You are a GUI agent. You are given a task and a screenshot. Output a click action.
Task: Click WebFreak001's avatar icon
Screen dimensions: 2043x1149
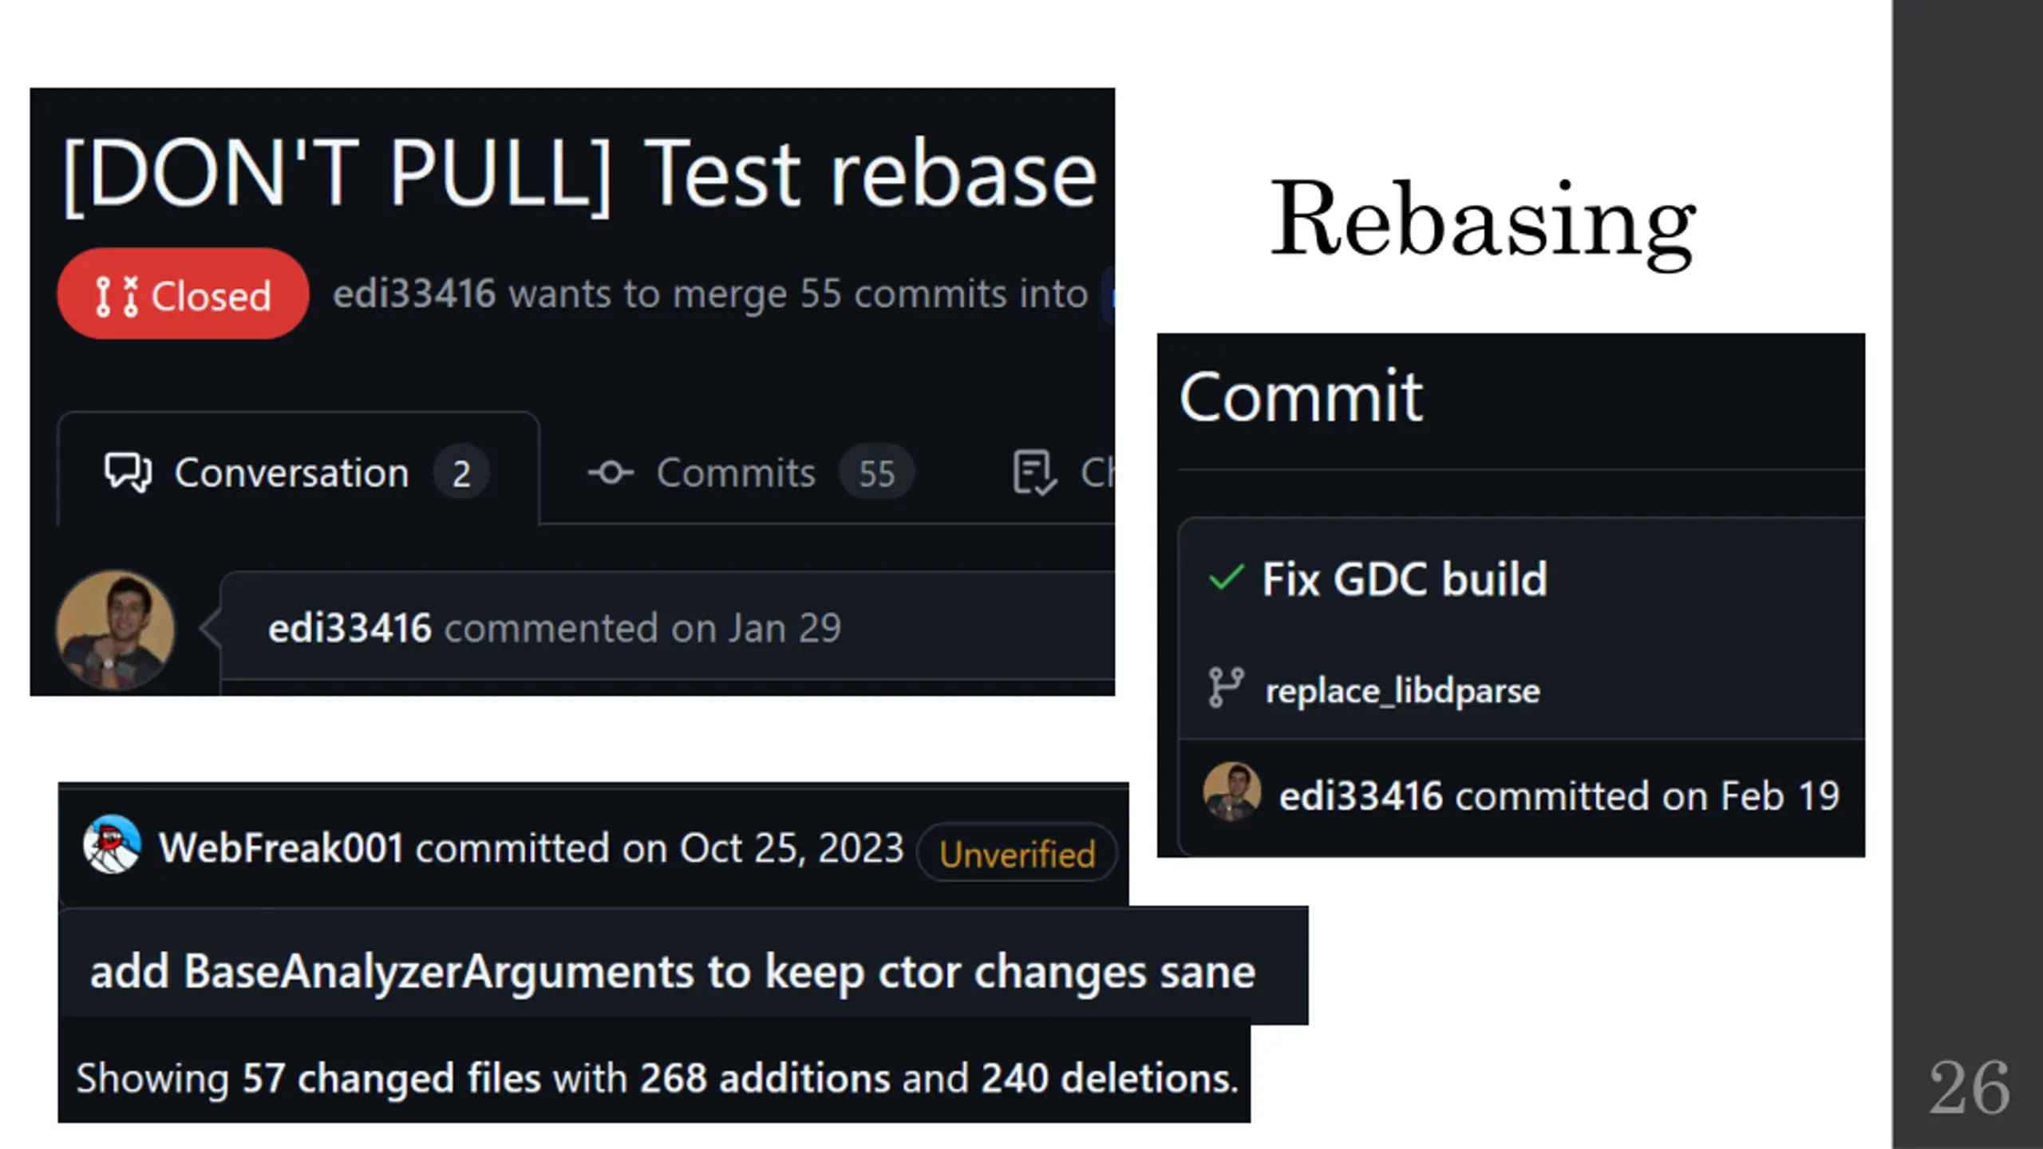tap(113, 844)
